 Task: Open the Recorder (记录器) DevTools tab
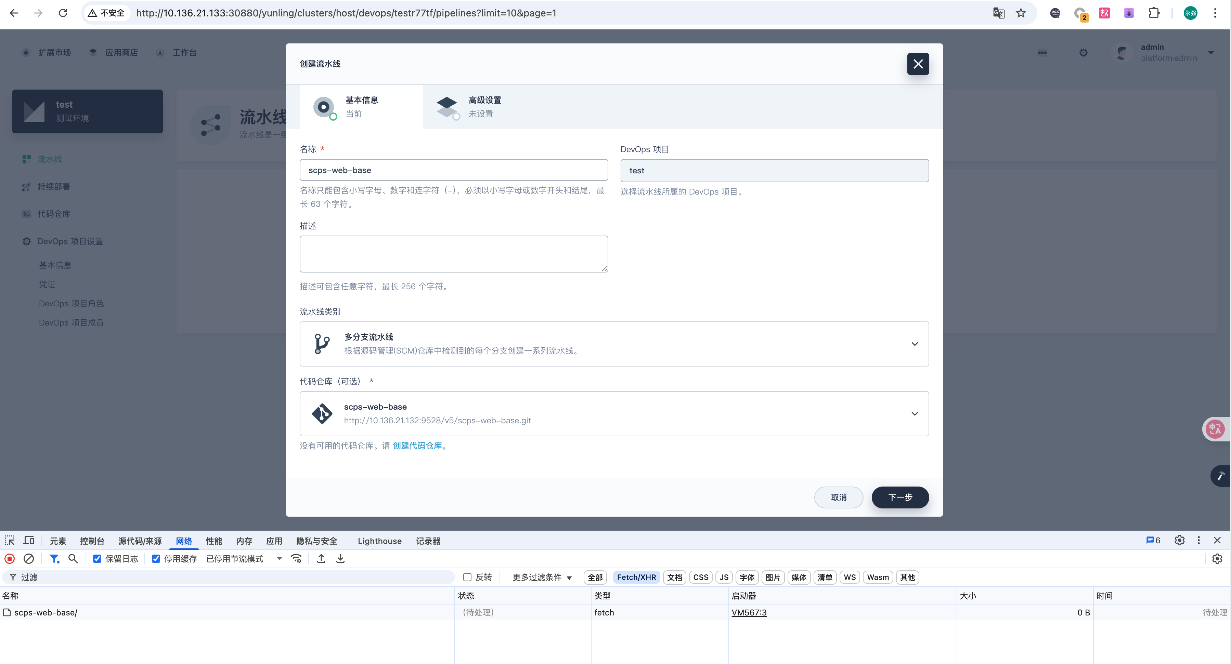pyautogui.click(x=428, y=541)
